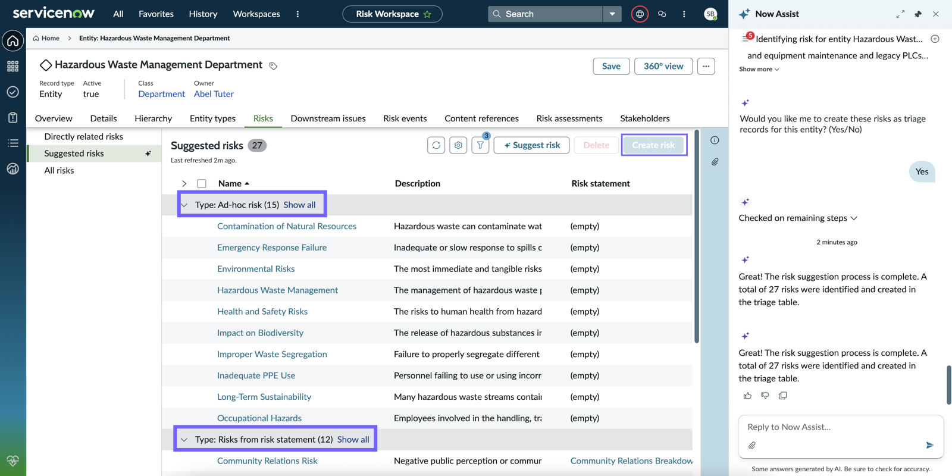
Task: Give thumbs up to the response
Action: coord(747,396)
